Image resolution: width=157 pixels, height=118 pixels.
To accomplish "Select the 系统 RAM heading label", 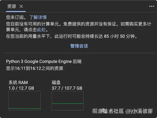I will click(18, 82).
